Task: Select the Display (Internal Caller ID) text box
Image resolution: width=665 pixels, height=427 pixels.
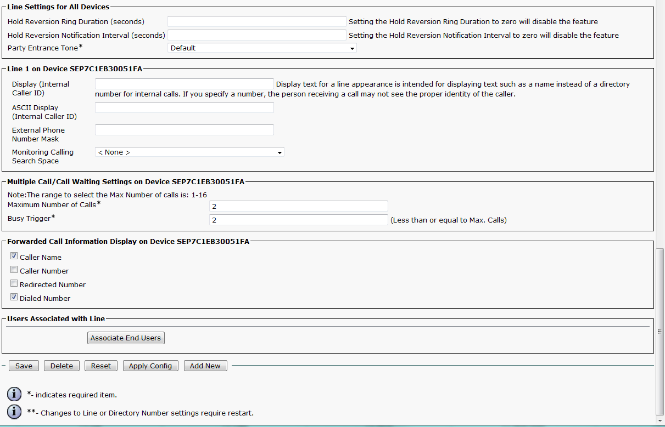Action: click(x=184, y=84)
